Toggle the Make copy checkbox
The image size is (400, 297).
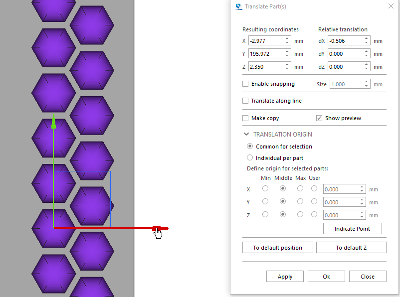click(245, 118)
